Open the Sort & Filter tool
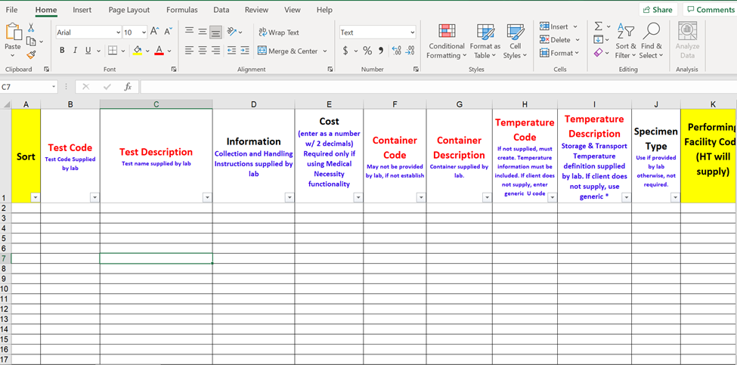737x365 pixels. [x=625, y=40]
